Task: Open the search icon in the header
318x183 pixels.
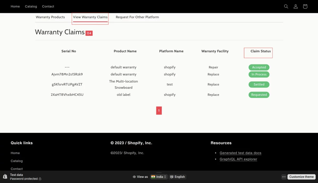Action: (x=286, y=6)
